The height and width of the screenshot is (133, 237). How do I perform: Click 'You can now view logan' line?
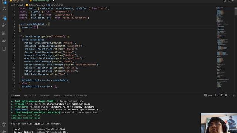point(36,123)
